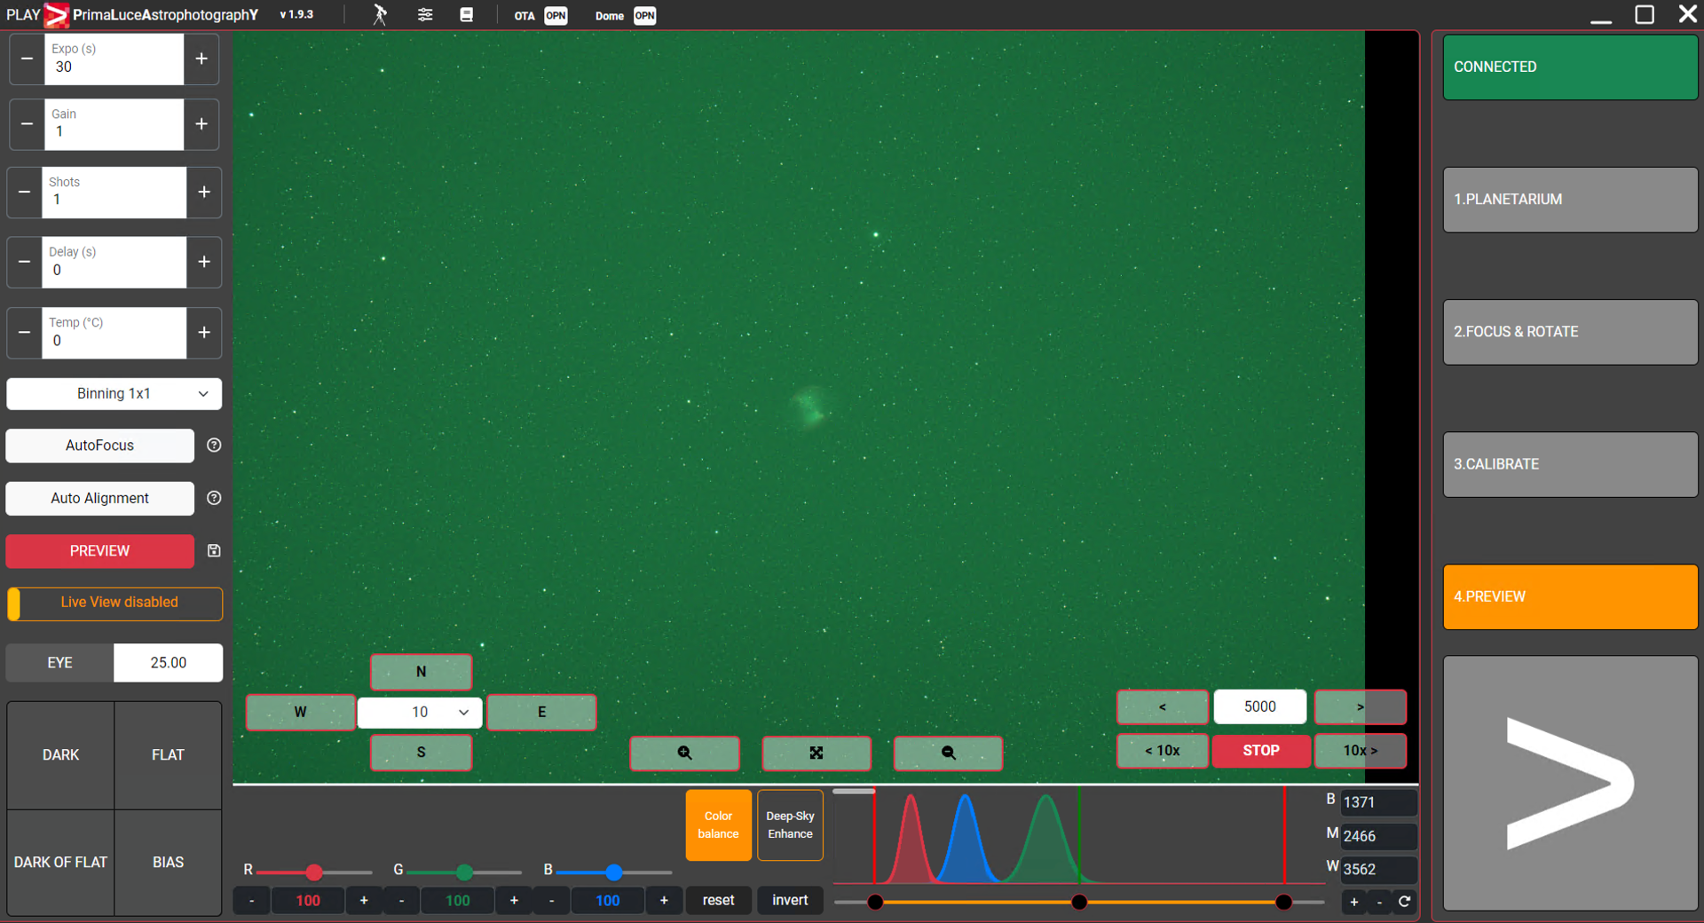Zoom in on the image

point(684,753)
